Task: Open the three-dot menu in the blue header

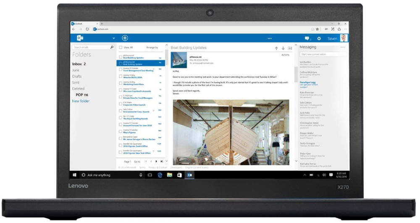Action: point(270,39)
